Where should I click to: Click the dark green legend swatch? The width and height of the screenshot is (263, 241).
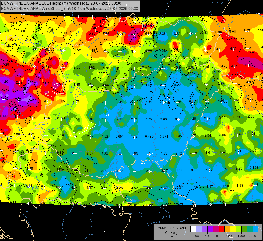(x=244, y=229)
